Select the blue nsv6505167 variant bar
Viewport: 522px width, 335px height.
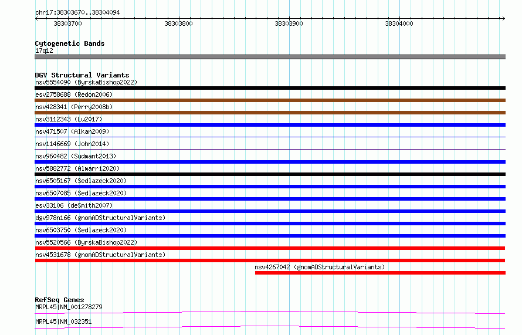click(x=270, y=187)
